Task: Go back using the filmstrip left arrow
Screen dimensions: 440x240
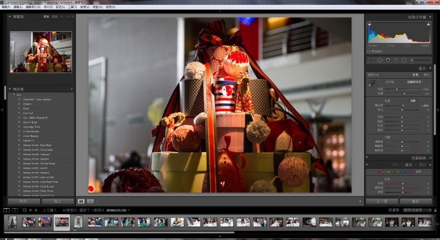Action: (31, 210)
